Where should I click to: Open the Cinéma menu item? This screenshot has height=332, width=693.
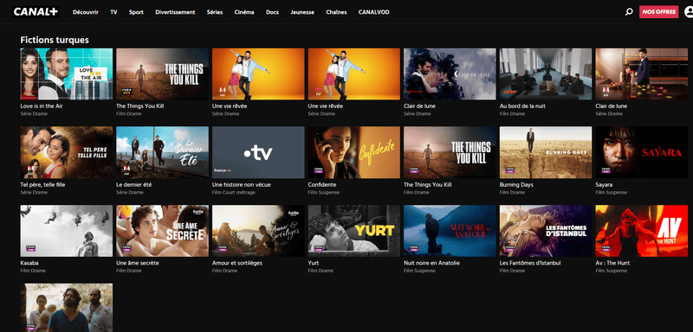tap(244, 12)
